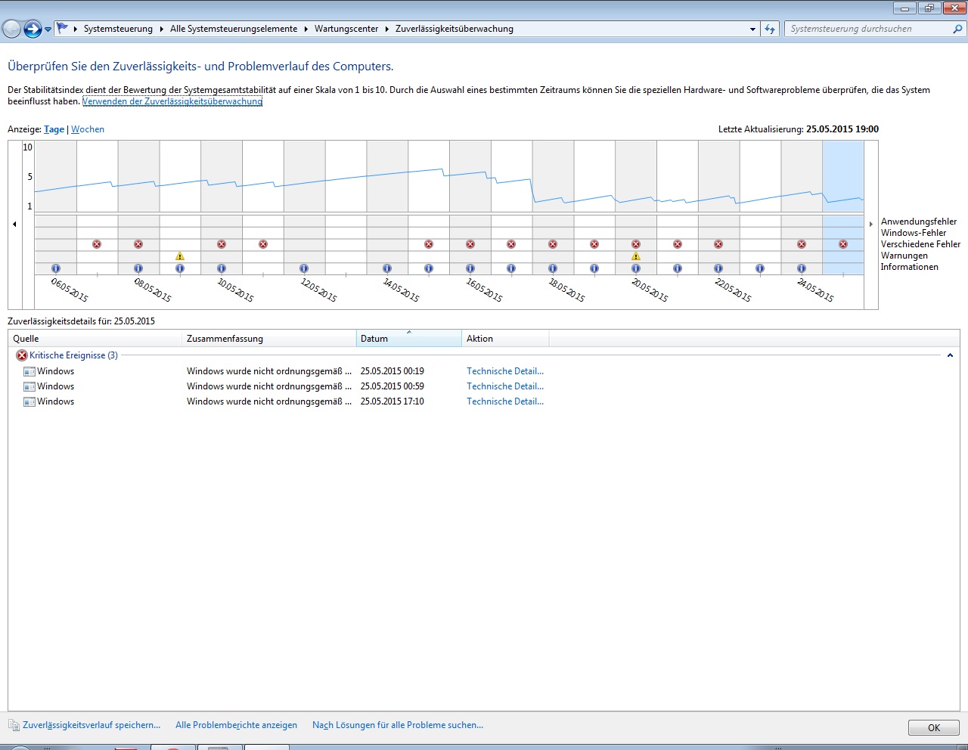968x750 pixels.
Task: Click the information icon in the 08.05.2015 column
Action: [138, 268]
